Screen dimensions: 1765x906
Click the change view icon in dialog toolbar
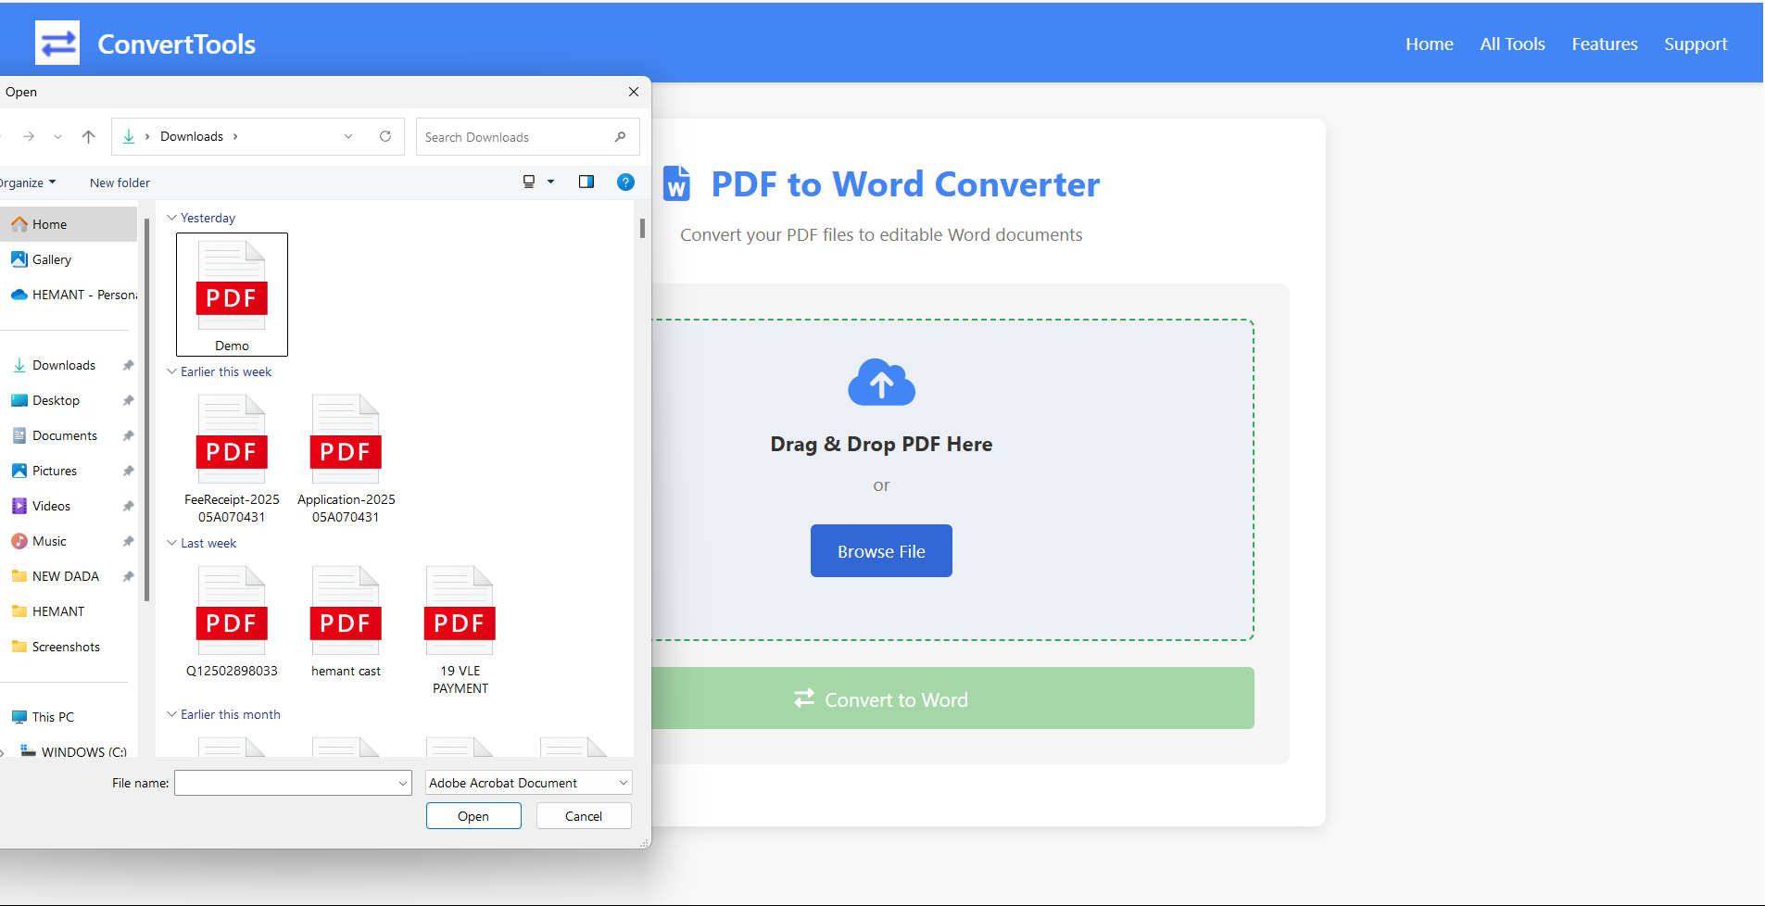(529, 182)
